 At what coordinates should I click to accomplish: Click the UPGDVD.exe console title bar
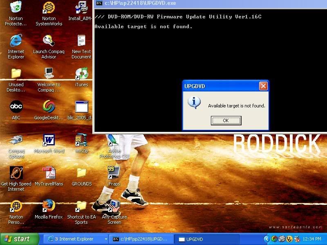[211, 3]
